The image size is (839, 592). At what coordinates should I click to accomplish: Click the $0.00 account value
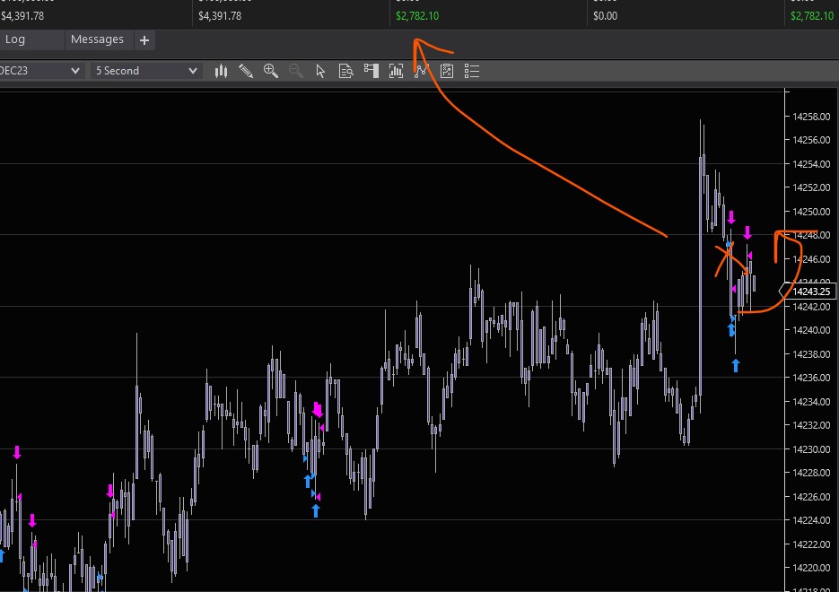[605, 16]
